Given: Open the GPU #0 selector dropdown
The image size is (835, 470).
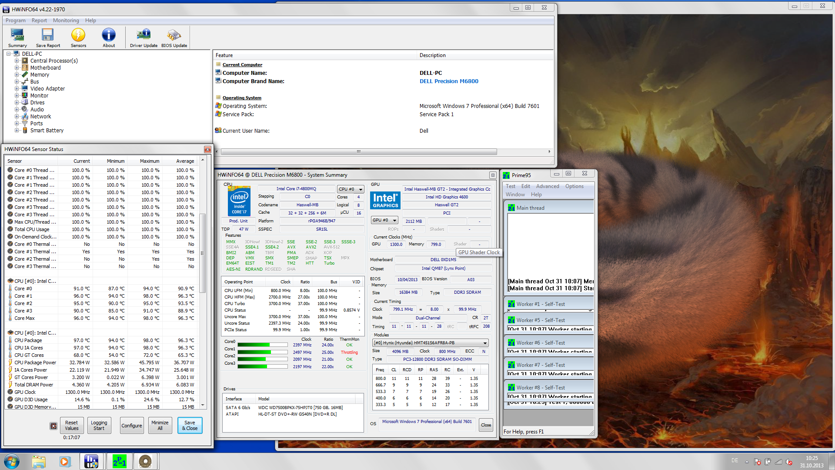Looking at the screenshot, I should (x=384, y=220).
